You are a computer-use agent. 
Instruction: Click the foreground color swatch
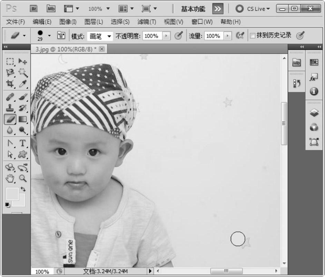click(12, 194)
